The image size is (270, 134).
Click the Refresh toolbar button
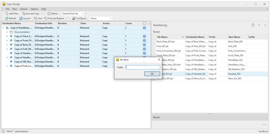click(11, 18)
